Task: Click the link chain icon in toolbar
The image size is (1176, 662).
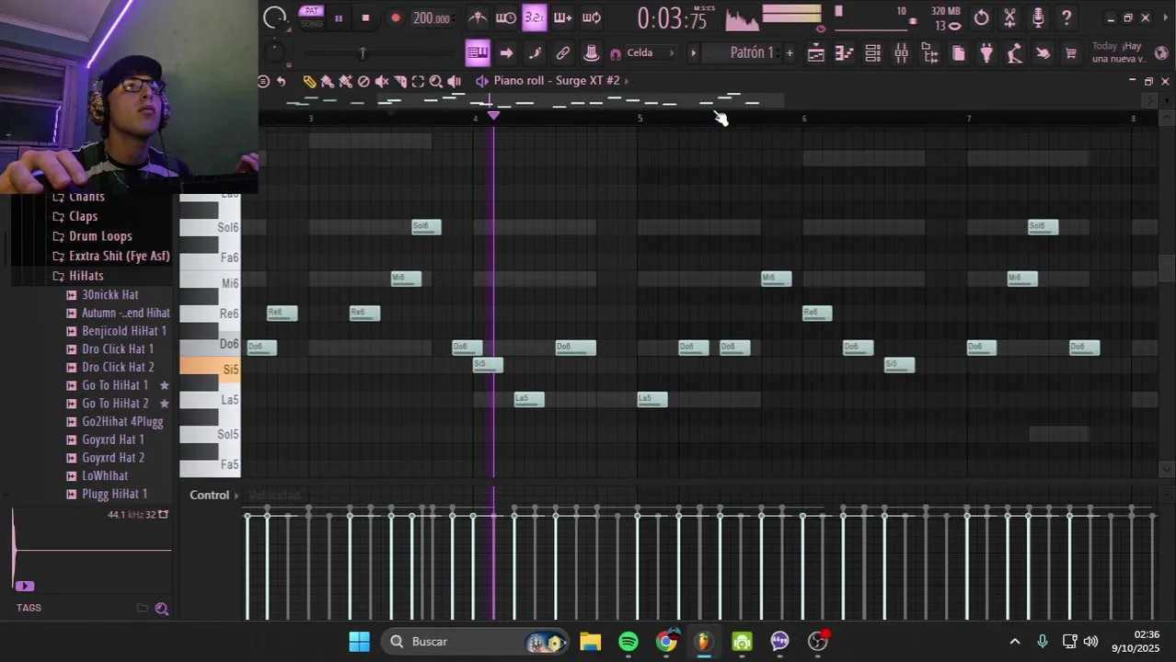Action: (x=563, y=52)
